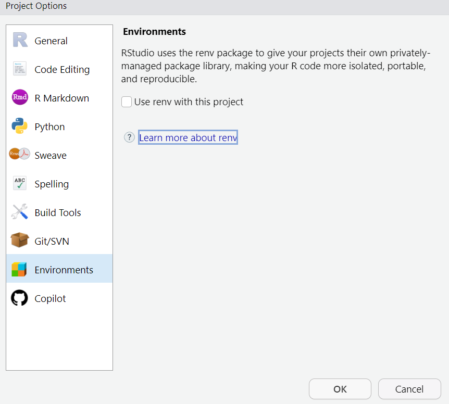Select the Python settings label
Image resolution: width=449 pixels, height=404 pixels.
[49, 127]
